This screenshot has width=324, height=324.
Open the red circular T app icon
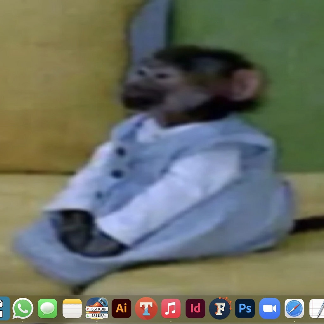coord(146,308)
